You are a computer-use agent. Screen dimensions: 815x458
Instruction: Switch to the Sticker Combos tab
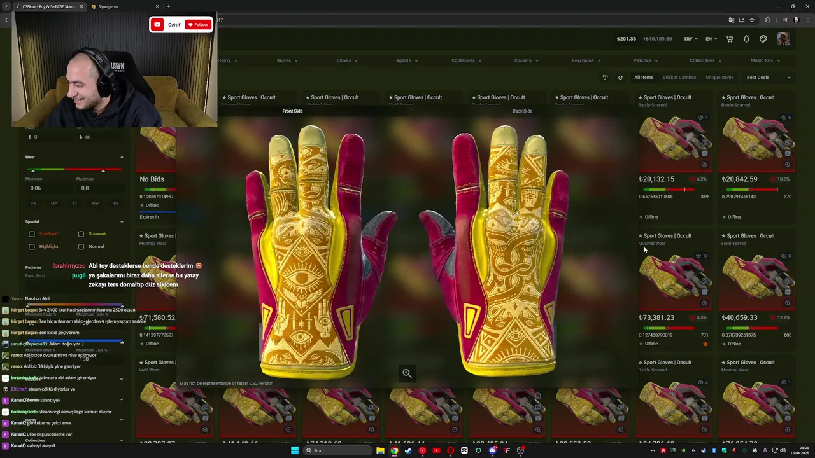click(679, 78)
